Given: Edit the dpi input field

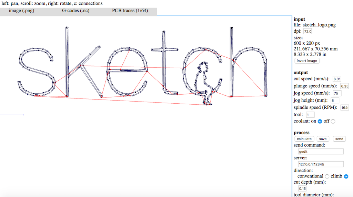Looking at the screenshot, I should pos(307,31).
